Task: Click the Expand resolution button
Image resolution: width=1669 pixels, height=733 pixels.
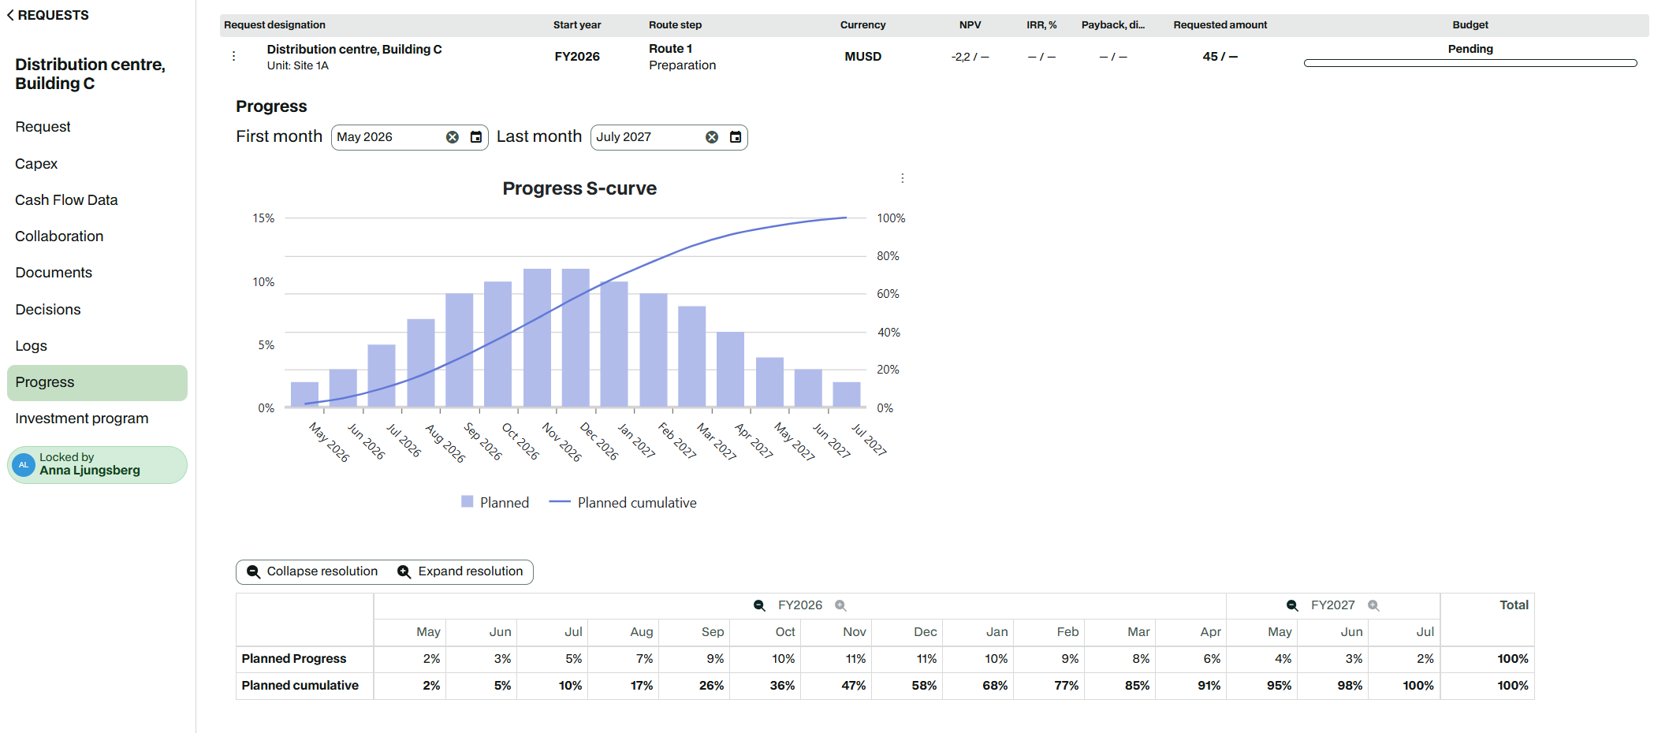Action: [460, 571]
